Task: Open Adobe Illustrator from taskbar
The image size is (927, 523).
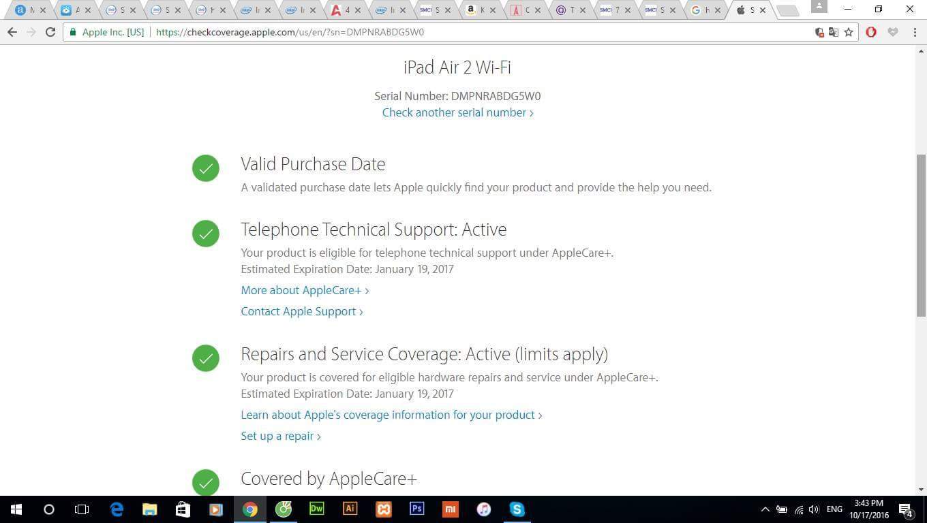Action: [350, 509]
